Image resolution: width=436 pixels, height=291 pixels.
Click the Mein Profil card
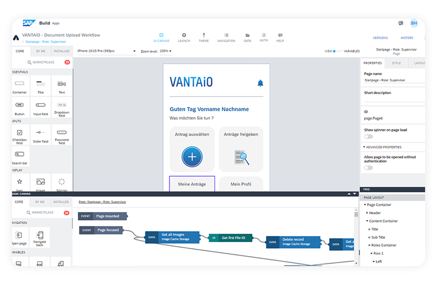coord(241,184)
